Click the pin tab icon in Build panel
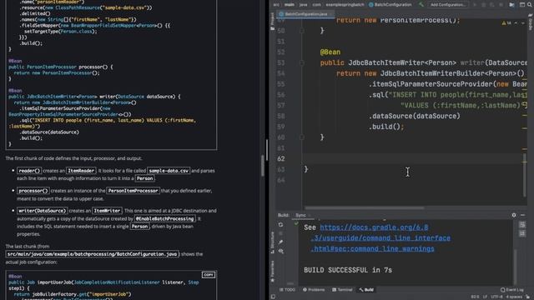Viewport: 534px width, 300px height. pos(280,242)
